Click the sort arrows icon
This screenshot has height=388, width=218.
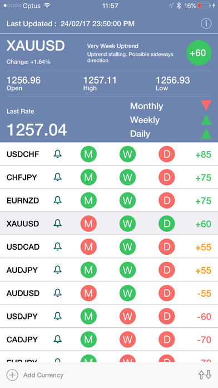tap(205, 375)
